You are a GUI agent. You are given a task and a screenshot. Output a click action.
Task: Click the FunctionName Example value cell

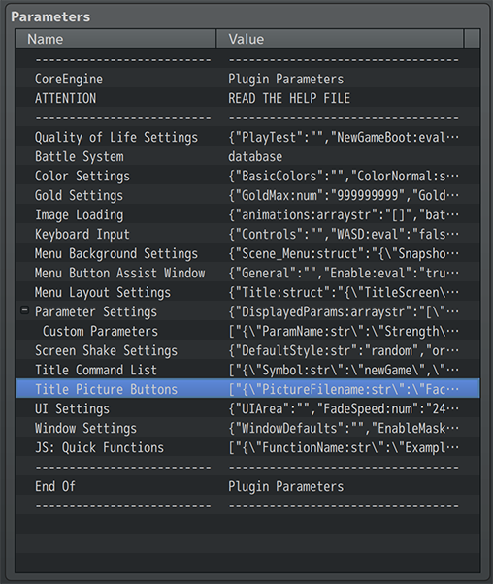[344, 447]
